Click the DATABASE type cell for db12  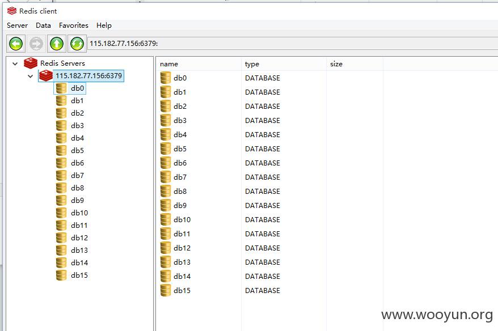pos(263,248)
